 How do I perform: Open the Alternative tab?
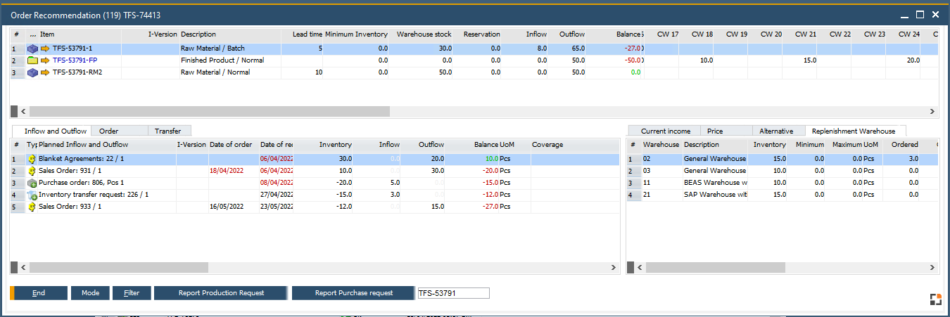[775, 131]
